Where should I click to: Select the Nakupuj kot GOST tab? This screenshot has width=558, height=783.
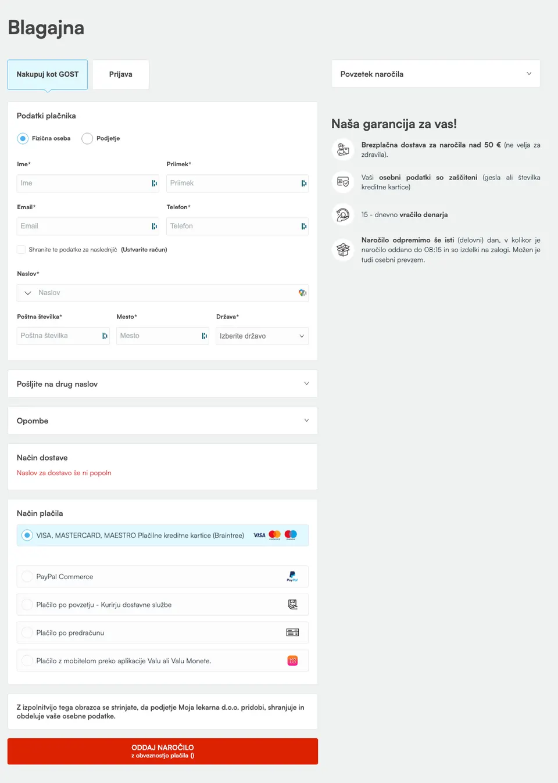[48, 74]
